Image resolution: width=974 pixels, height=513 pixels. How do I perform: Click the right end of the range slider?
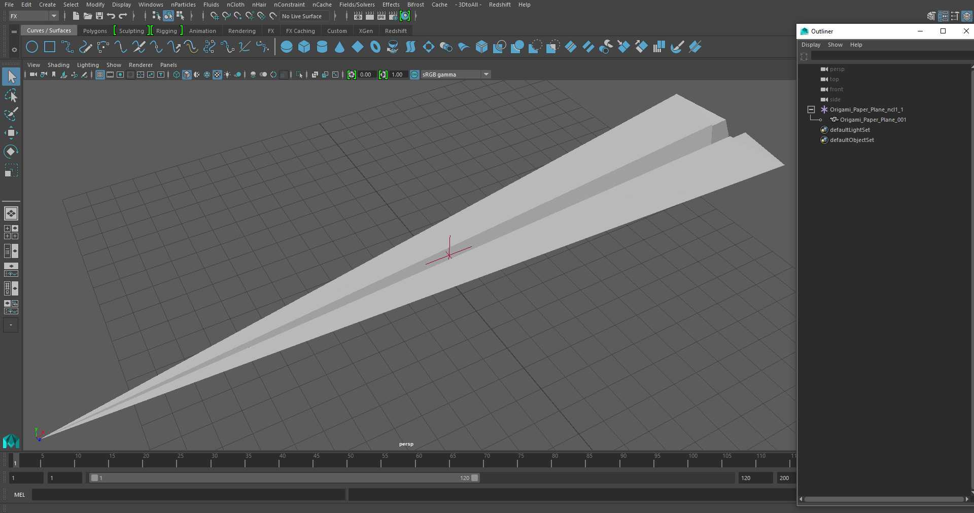point(475,478)
